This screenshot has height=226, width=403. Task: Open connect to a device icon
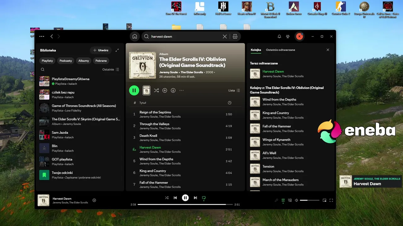290,200
